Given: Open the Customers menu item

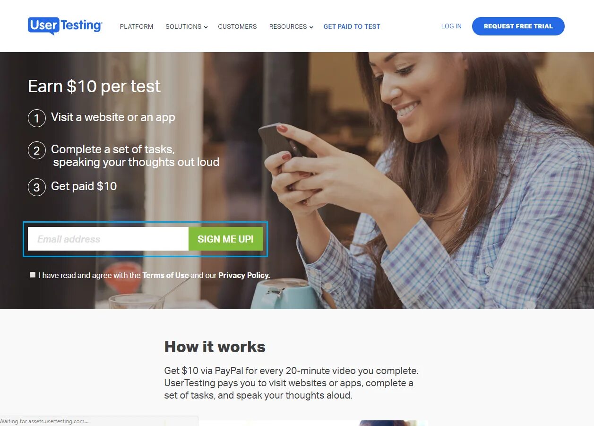Looking at the screenshot, I should click(237, 26).
